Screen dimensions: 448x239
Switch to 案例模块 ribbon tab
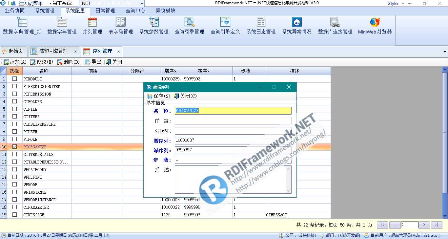coord(166,11)
